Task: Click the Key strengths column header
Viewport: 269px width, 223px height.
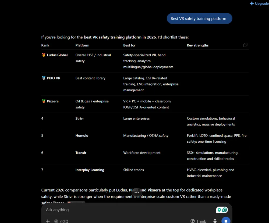Action: 198,45
